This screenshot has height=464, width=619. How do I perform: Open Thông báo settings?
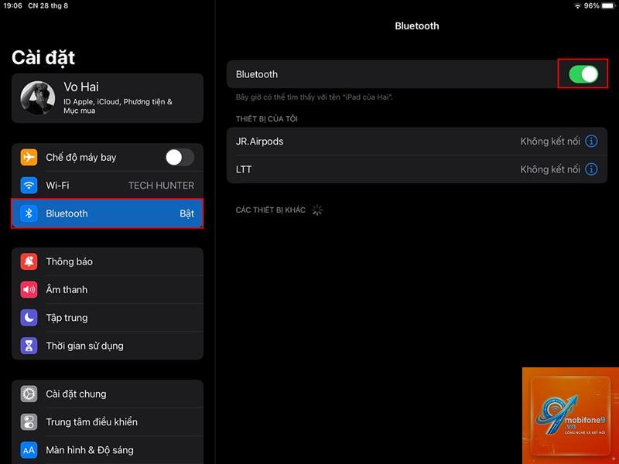108,261
